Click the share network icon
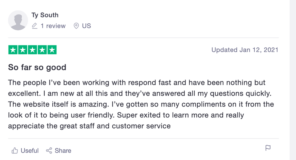 coord(49,151)
